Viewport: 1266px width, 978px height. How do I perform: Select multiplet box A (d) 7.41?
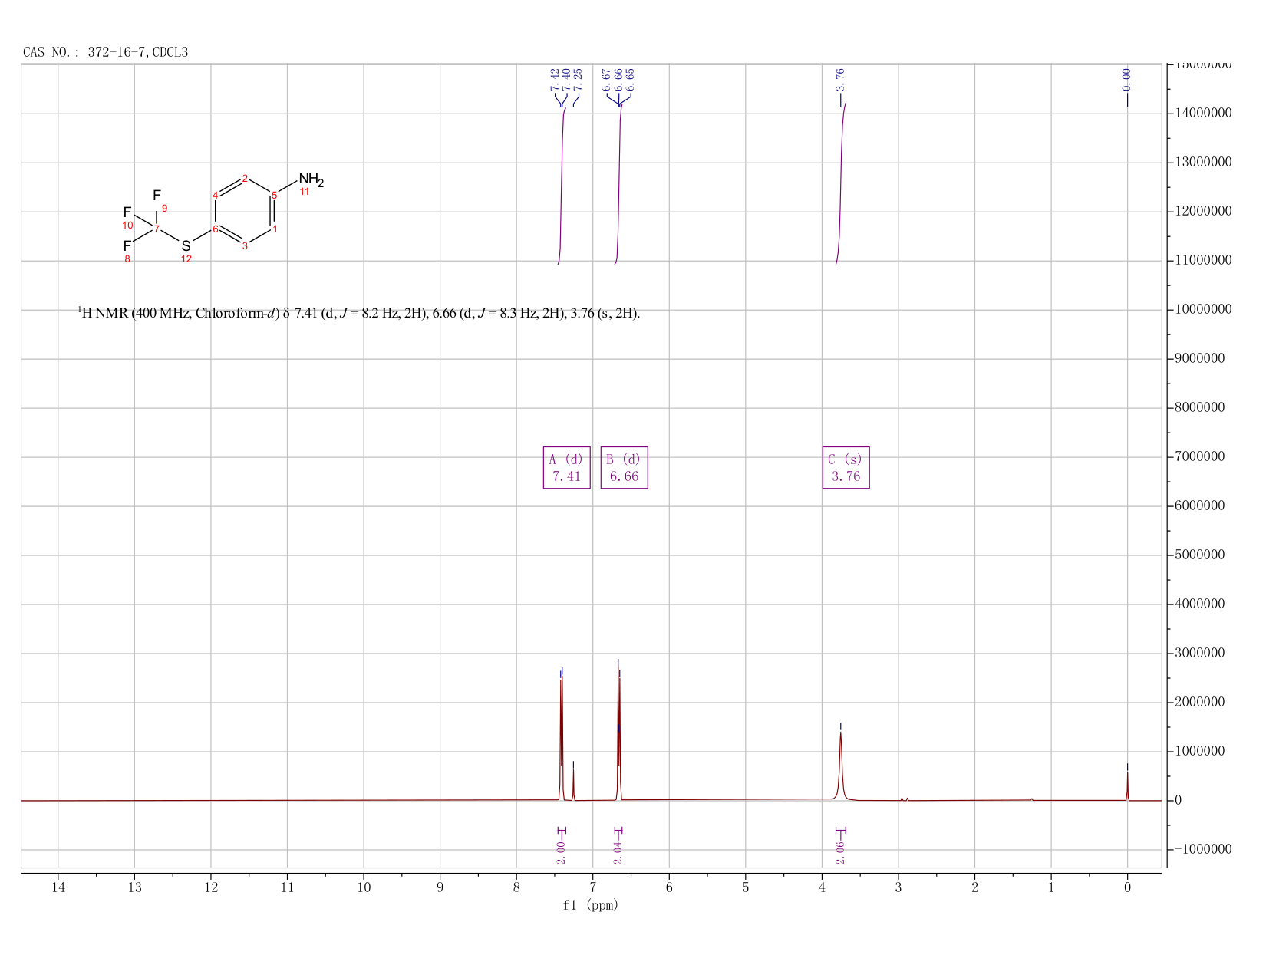point(566,467)
